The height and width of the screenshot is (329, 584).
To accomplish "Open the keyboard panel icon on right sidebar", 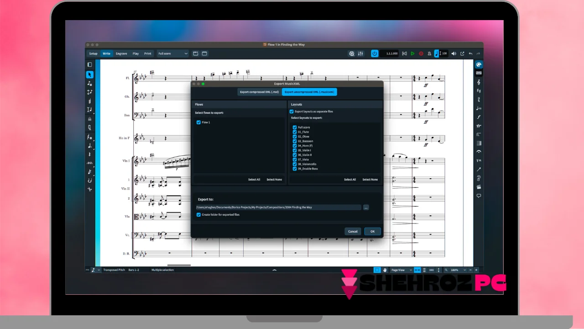I will click(x=479, y=73).
